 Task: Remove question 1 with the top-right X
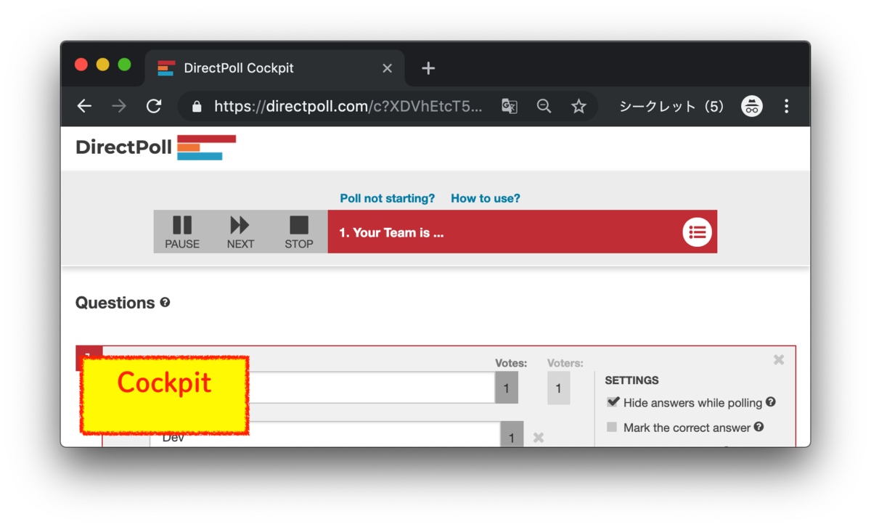(779, 359)
